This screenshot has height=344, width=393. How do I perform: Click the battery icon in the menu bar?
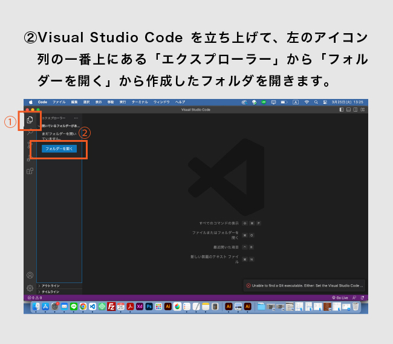pos(284,102)
